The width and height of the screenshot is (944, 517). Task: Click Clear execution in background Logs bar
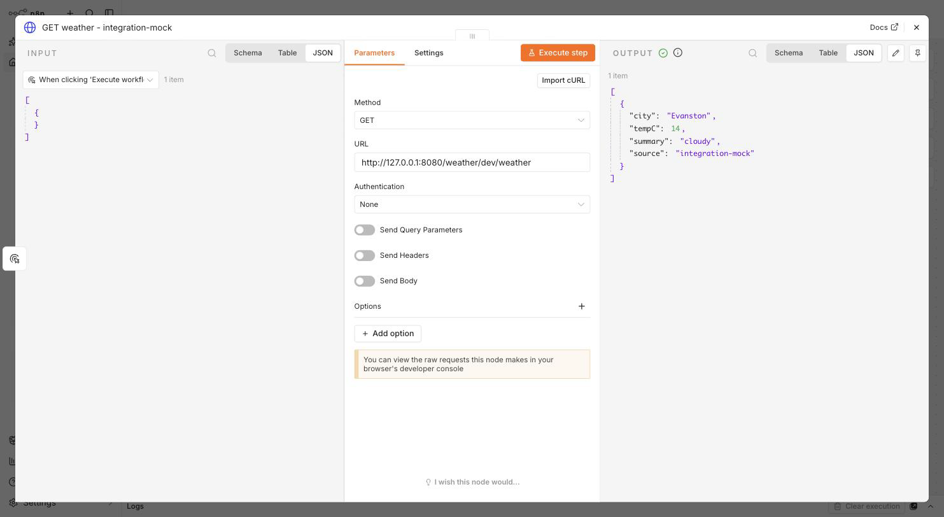[867, 506]
